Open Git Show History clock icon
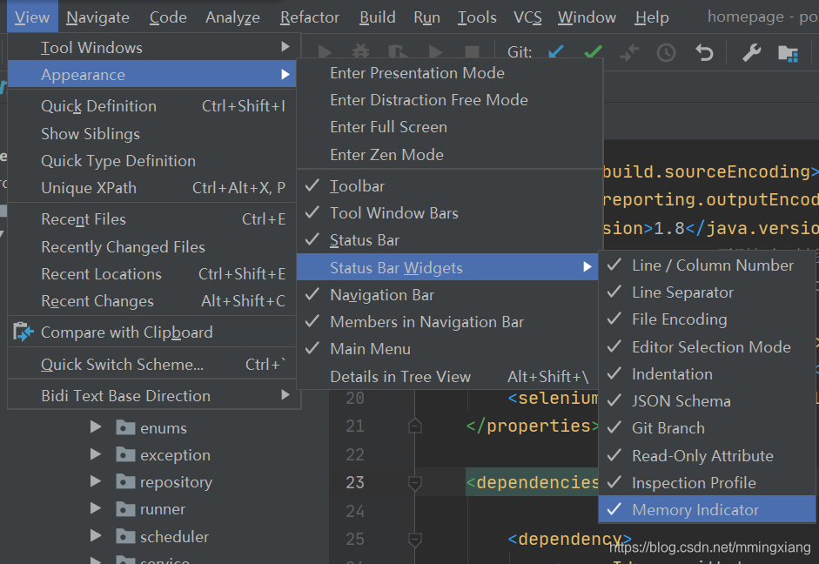 click(666, 53)
